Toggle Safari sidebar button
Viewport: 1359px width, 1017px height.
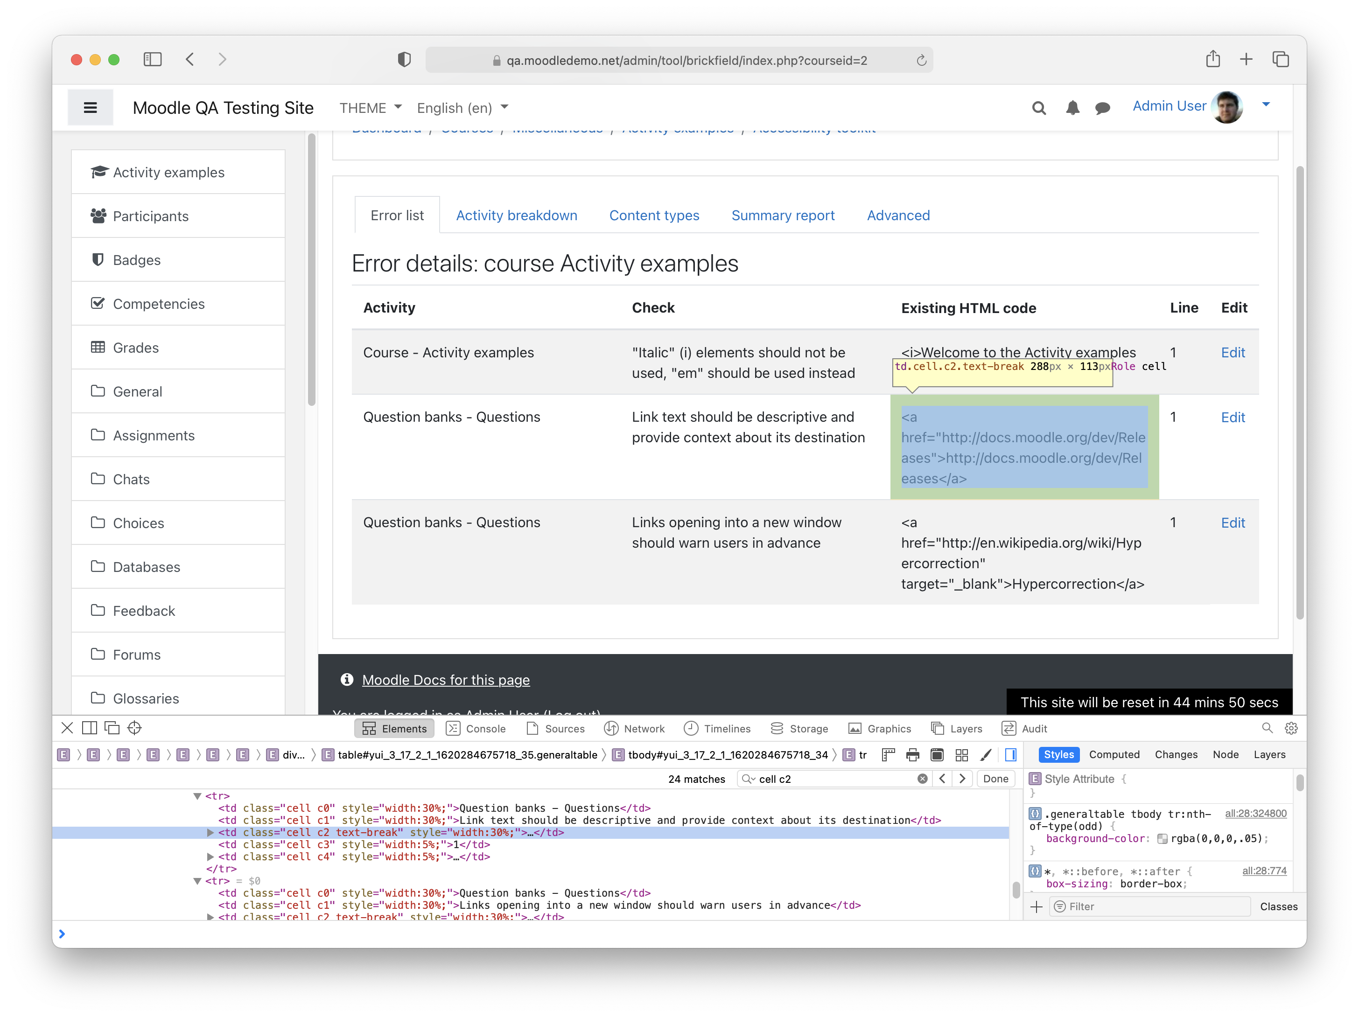pyautogui.click(x=152, y=60)
